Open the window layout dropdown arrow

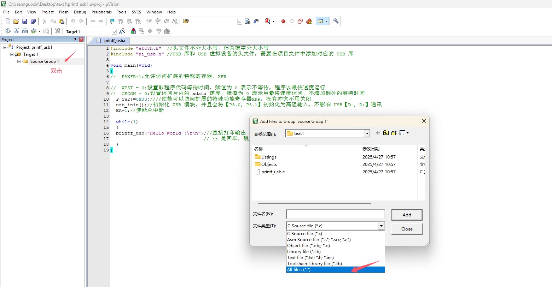326,22
